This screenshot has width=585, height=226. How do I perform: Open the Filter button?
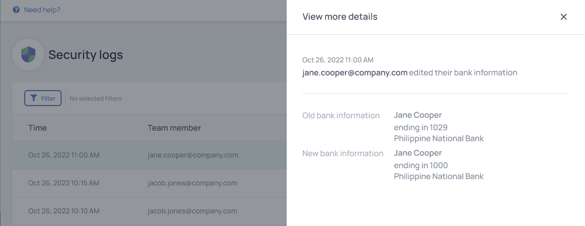43,98
